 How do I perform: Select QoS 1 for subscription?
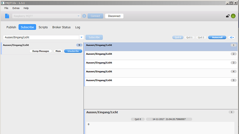point(189,37)
